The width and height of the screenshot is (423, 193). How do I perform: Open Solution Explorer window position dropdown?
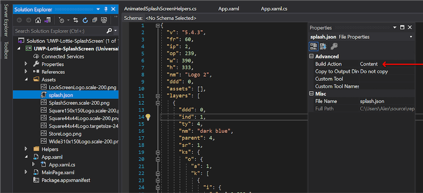point(98,9)
